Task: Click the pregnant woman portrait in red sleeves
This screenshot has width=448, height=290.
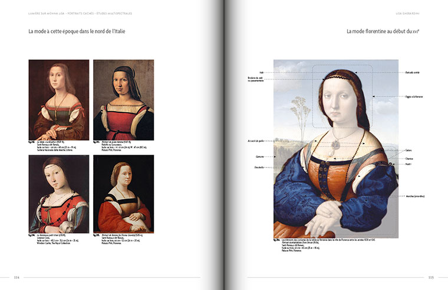Action: coord(123,194)
